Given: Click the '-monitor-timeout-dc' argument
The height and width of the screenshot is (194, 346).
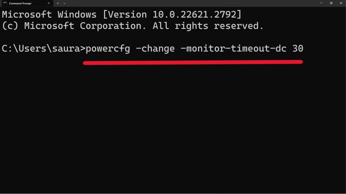Looking at the screenshot, I should pos(234,49).
